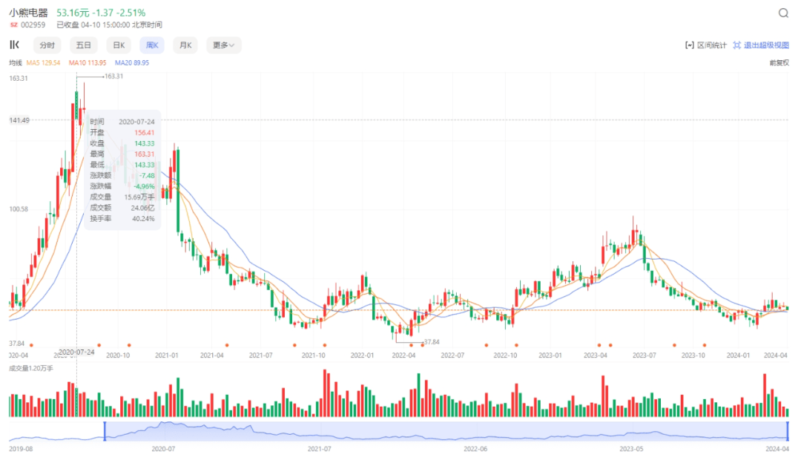Expand the 更多 period dropdown
Image resolution: width=801 pixels, height=463 pixels.
pyautogui.click(x=223, y=45)
